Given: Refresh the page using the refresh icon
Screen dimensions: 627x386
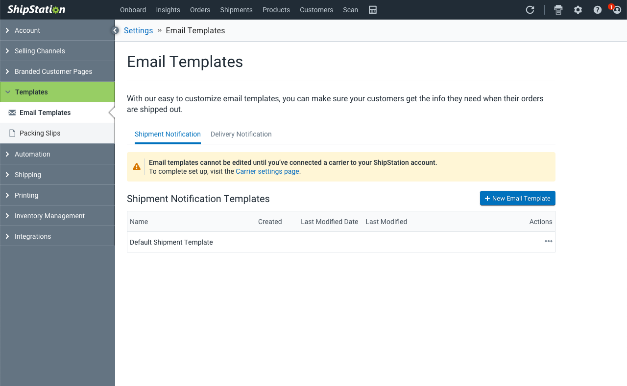Looking at the screenshot, I should pos(530,10).
